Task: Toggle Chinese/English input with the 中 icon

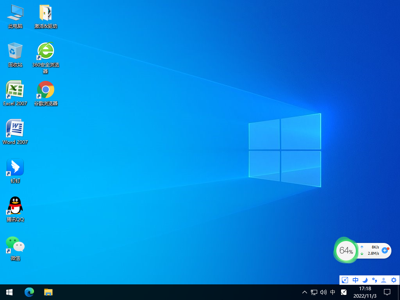Action: coord(355,280)
